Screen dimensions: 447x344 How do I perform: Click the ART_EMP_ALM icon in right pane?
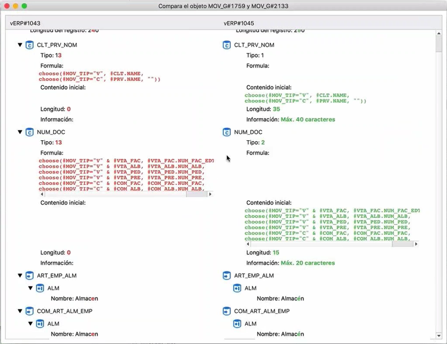click(x=226, y=276)
